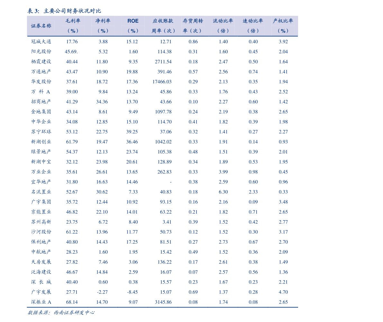The width and height of the screenshot is (383, 322).
Task: Click the 存货周转 column header
Action: [193, 21]
